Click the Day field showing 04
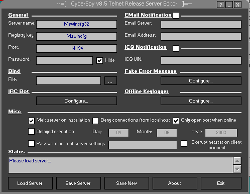 [x=118, y=133]
